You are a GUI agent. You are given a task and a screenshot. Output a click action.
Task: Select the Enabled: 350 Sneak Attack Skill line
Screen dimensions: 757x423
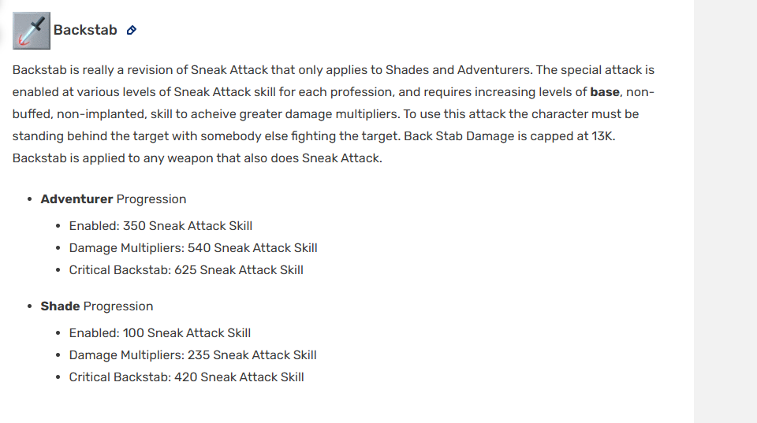click(160, 226)
